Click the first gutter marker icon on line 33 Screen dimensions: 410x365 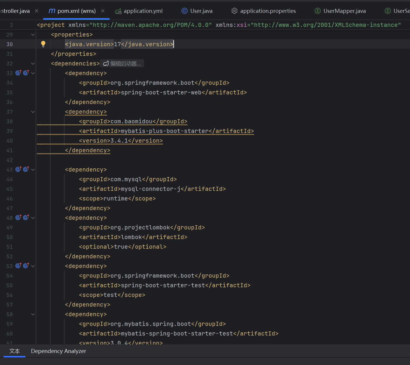pos(18,72)
